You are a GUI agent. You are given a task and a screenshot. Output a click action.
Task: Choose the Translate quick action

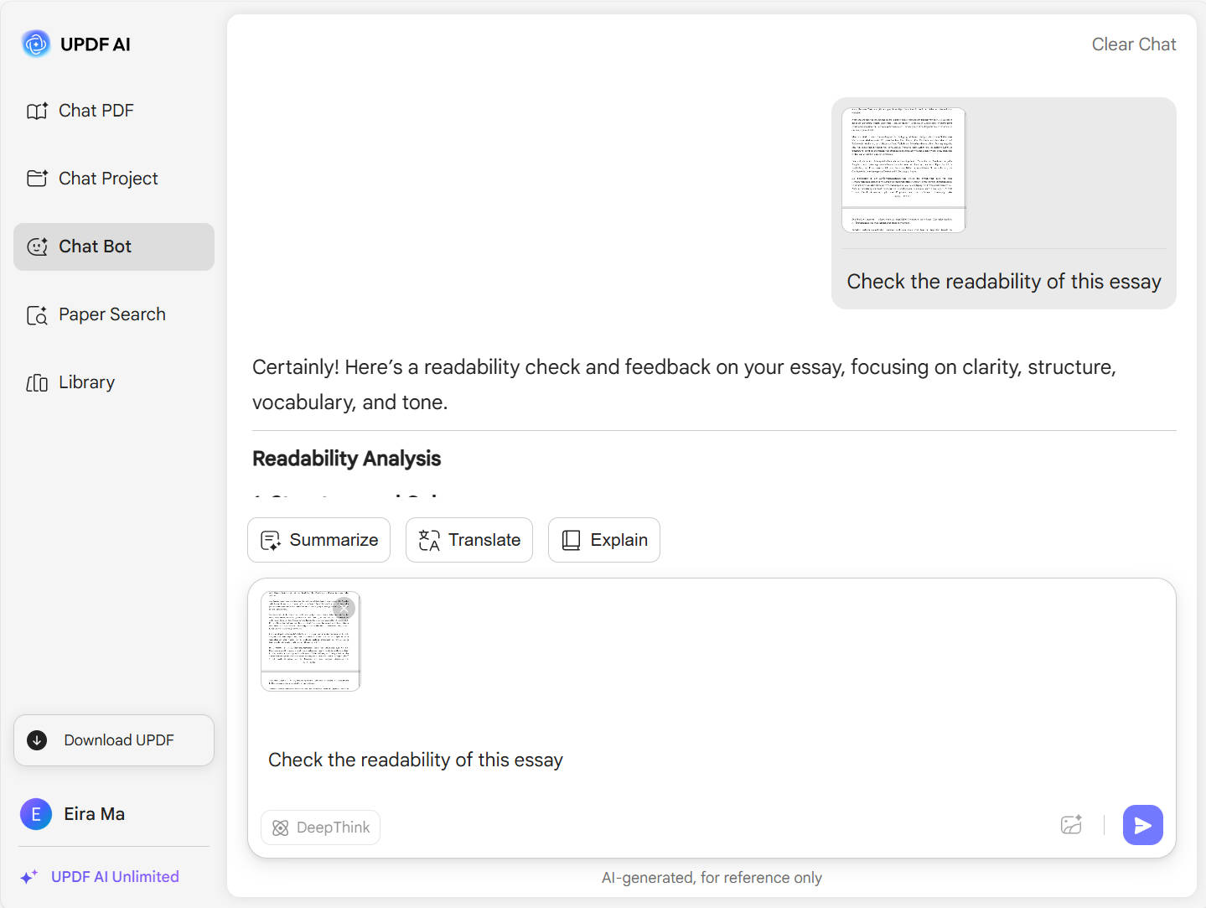[x=469, y=540]
